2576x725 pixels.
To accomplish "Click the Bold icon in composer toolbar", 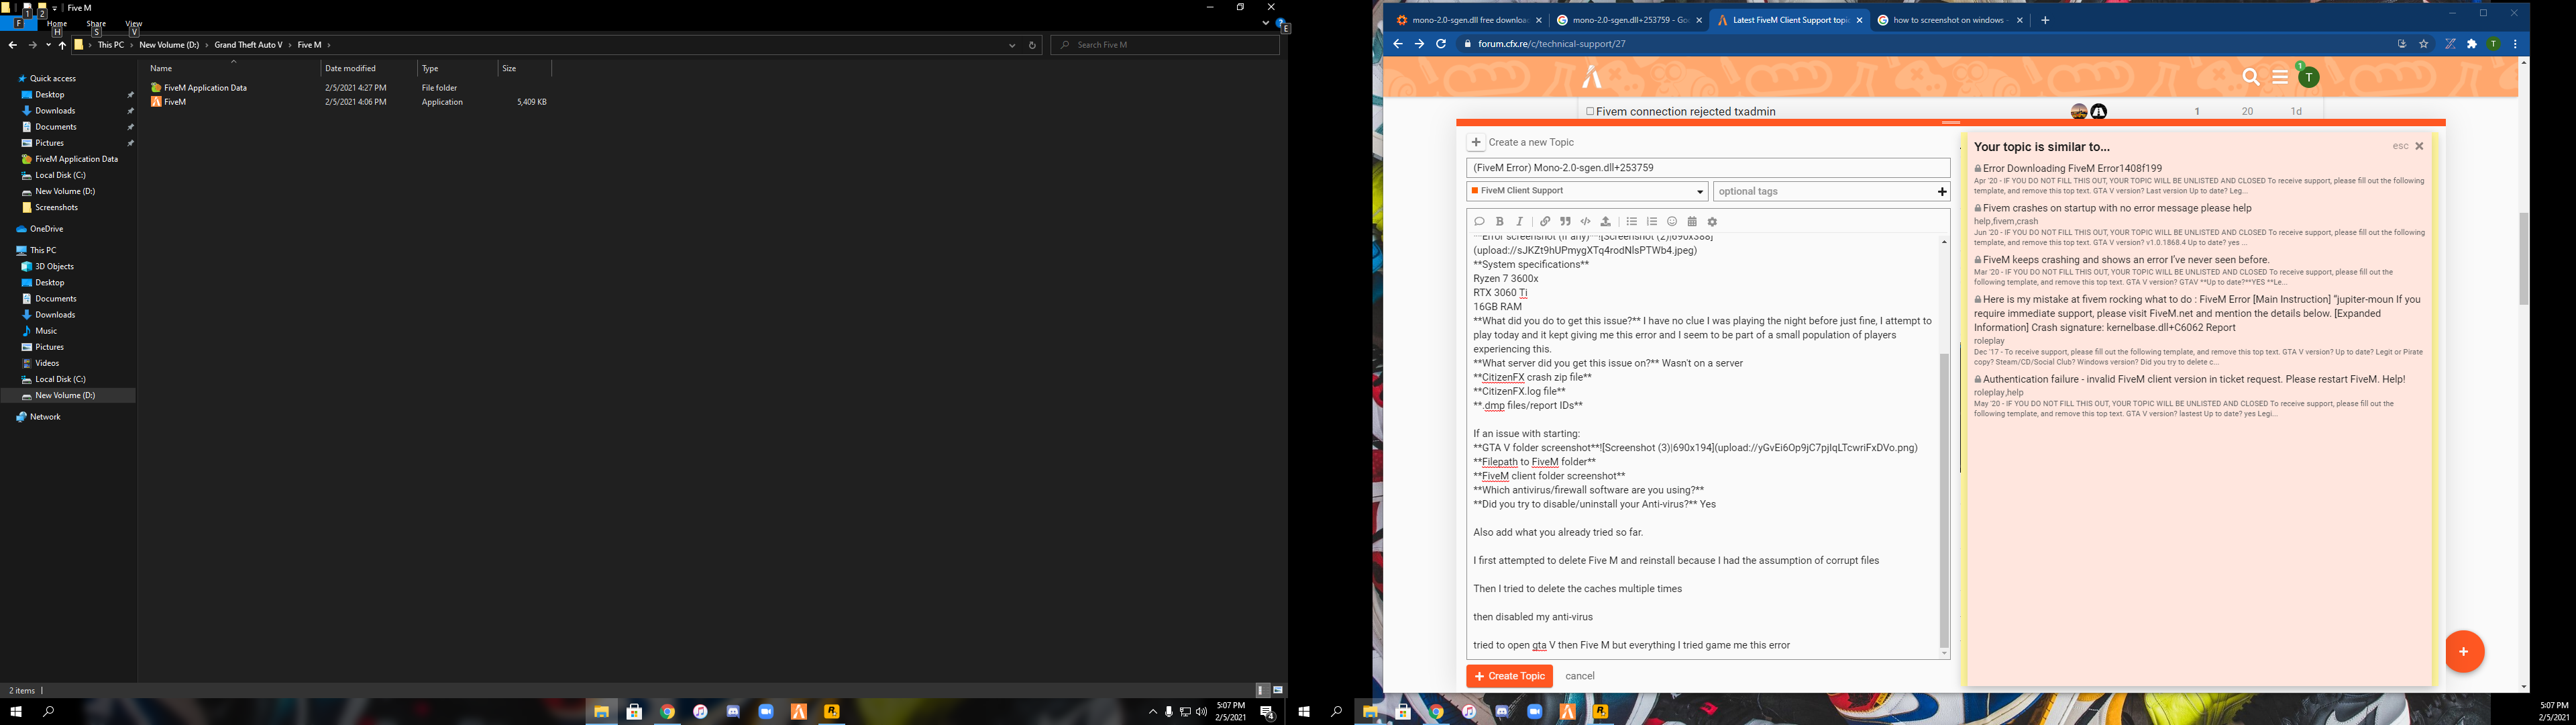I will coord(1499,222).
